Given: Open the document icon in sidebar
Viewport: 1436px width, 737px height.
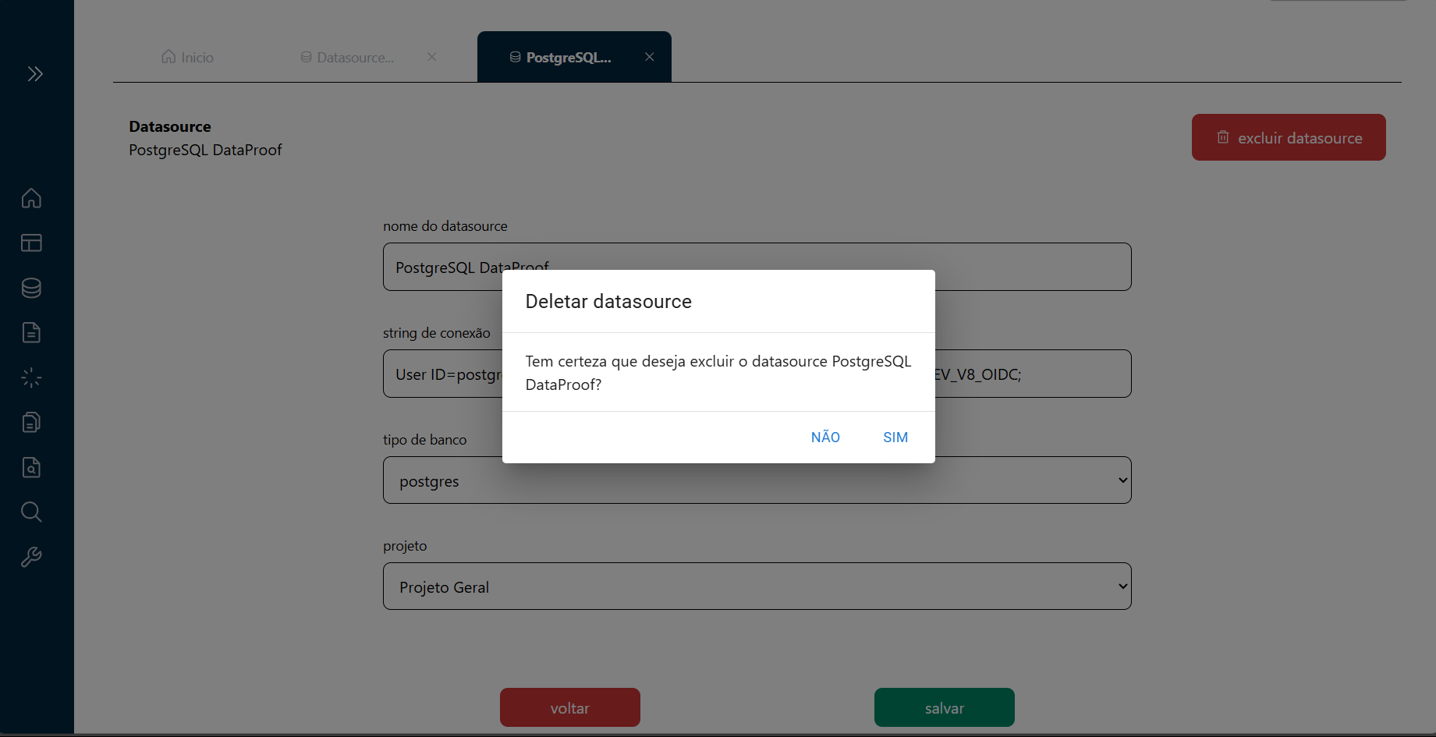Looking at the screenshot, I should (x=31, y=333).
